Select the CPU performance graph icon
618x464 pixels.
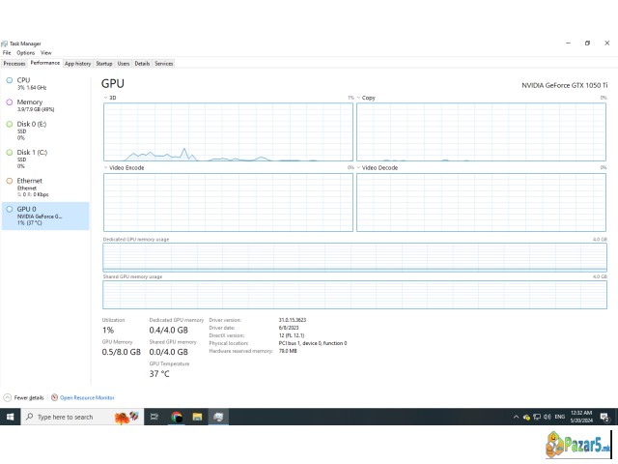(x=10, y=81)
